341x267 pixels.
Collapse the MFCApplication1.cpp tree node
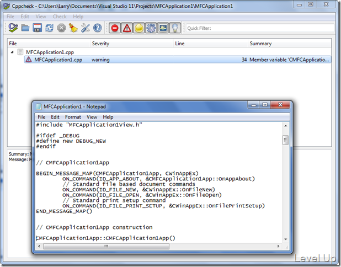click(x=12, y=52)
